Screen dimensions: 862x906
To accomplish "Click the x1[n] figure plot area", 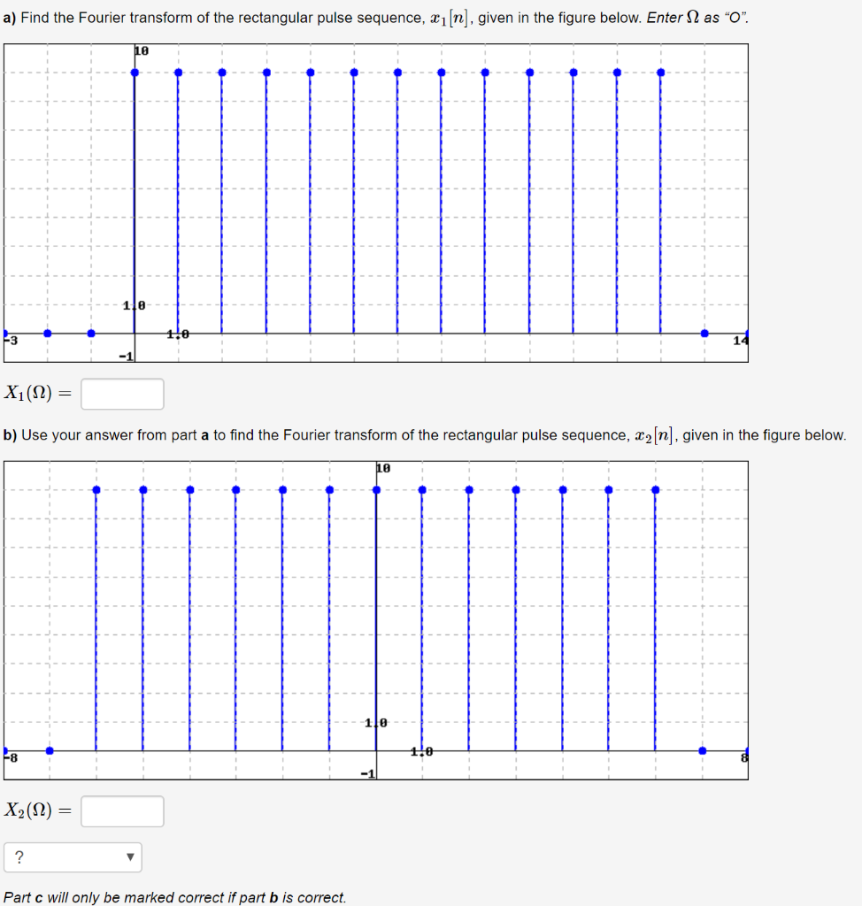I will pos(375,201).
